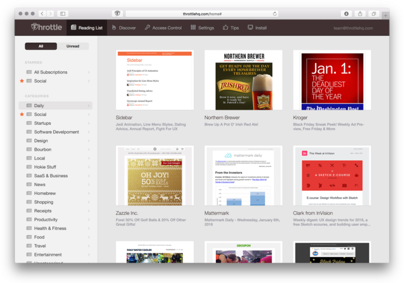
Task: Click the News envelope icon
Action: (29, 184)
